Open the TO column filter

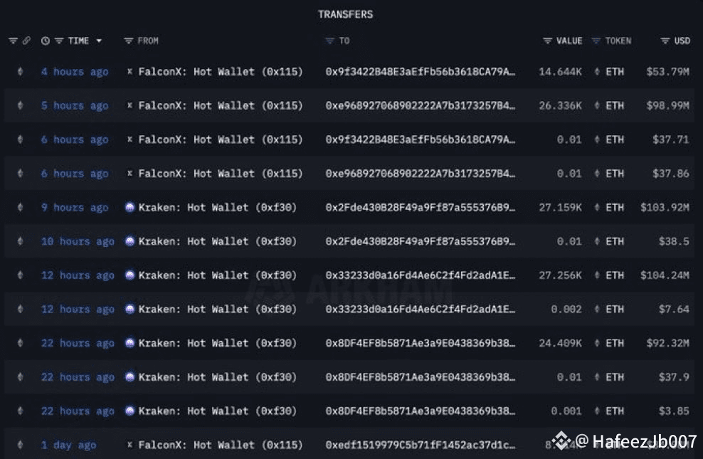(330, 41)
